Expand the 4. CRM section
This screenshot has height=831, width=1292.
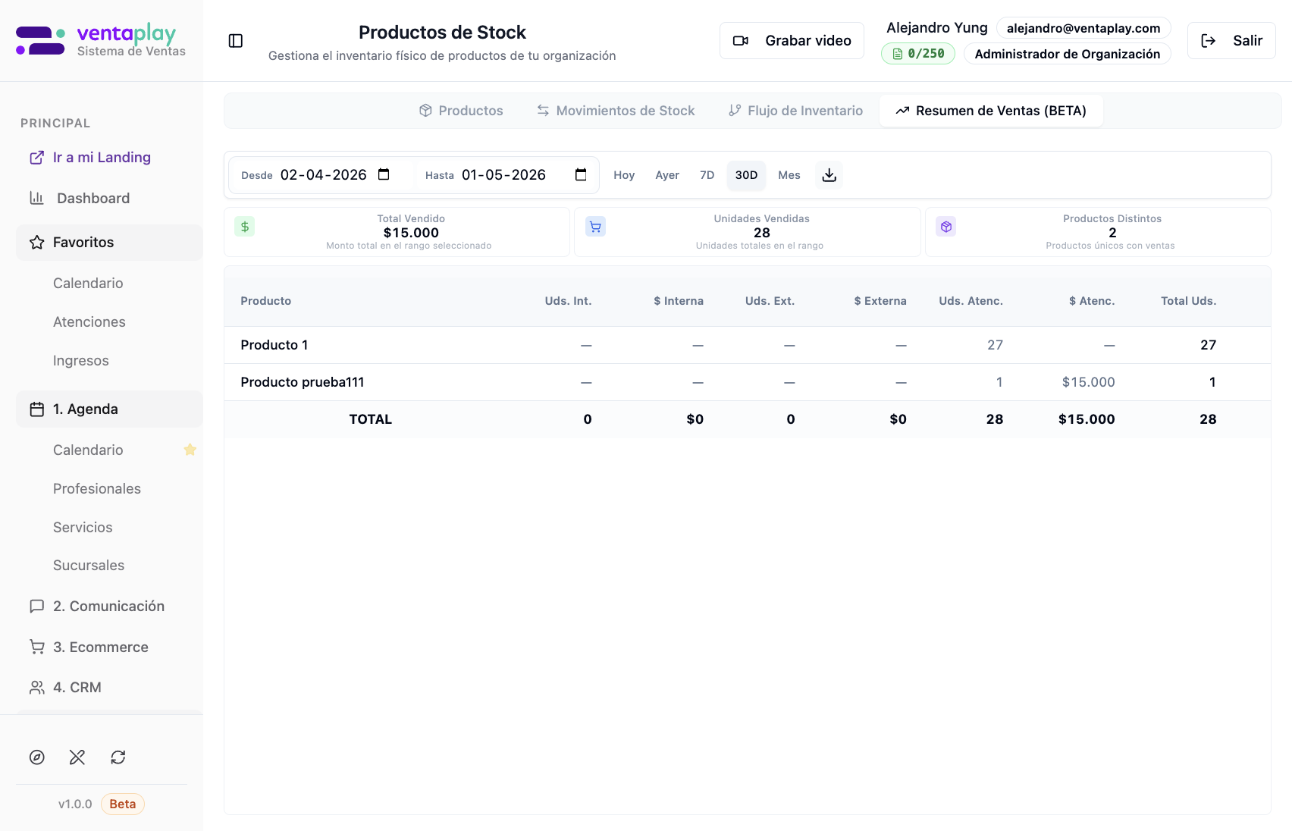109,688
